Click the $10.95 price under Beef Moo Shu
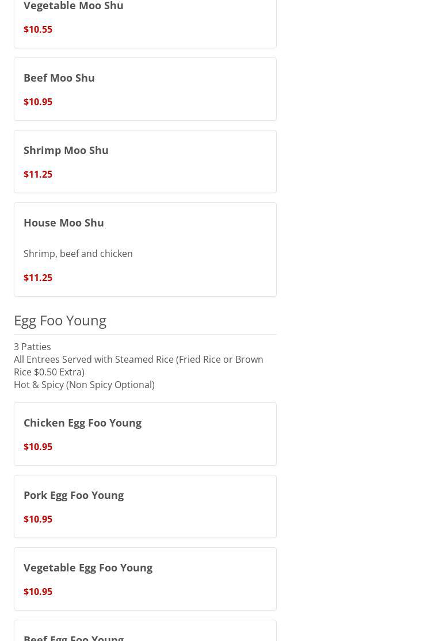Image resolution: width=443 pixels, height=641 pixels. click(x=38, y=102)
